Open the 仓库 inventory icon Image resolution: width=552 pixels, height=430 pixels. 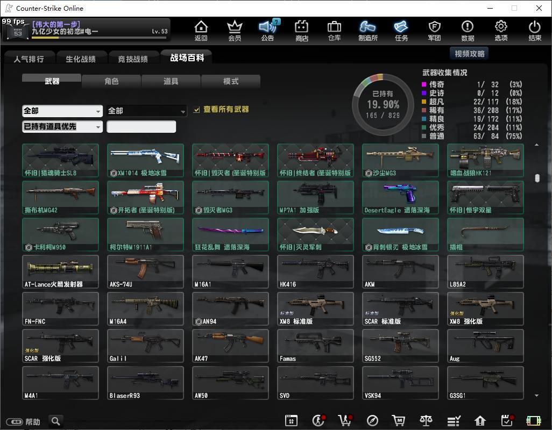click(334, 31)
